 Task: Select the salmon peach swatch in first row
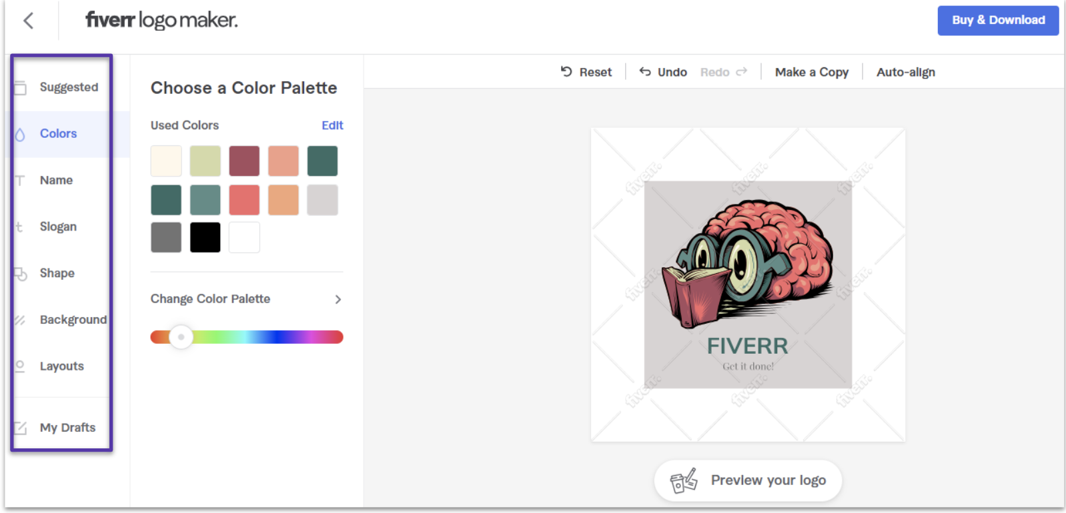(284, 161)
